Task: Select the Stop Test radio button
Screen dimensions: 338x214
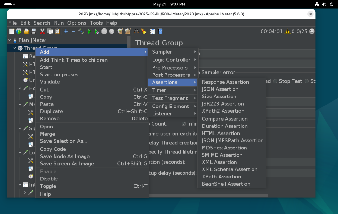Action: pyautogui.click(x=275, y=81)
